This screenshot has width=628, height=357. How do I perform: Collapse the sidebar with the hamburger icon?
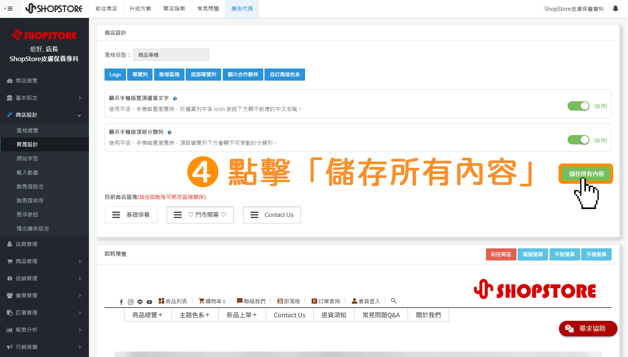pyautogui.click(x=9, y=9)
